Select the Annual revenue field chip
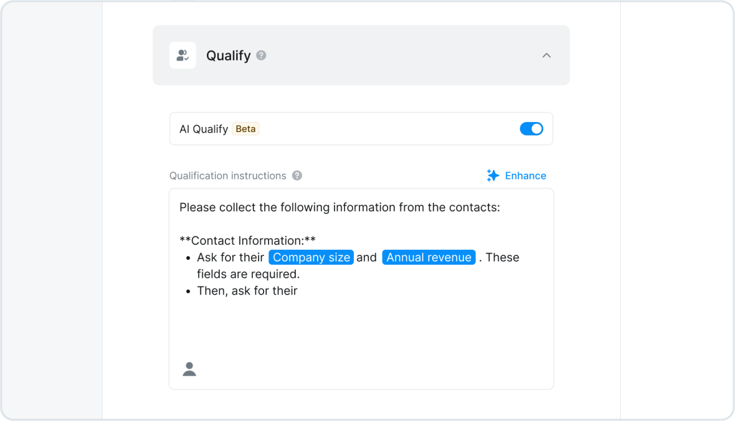 point(429,257)
